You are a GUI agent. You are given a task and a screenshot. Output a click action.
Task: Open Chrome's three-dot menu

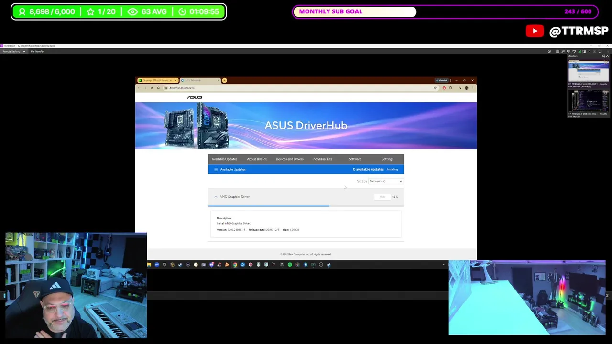point(473,88)
